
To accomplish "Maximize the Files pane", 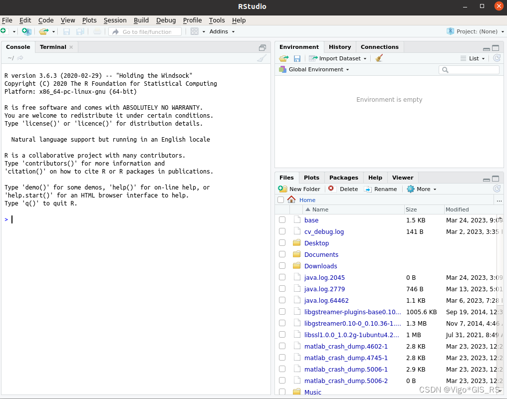I will click(496, 179).
